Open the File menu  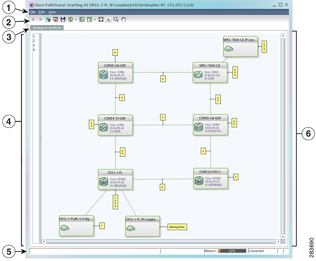(x=33, y=12)
